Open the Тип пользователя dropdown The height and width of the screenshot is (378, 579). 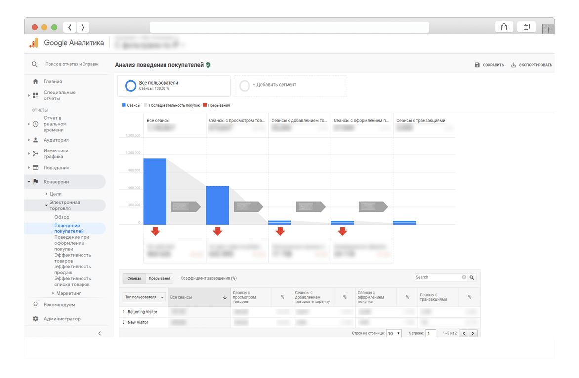click(144, 297)
